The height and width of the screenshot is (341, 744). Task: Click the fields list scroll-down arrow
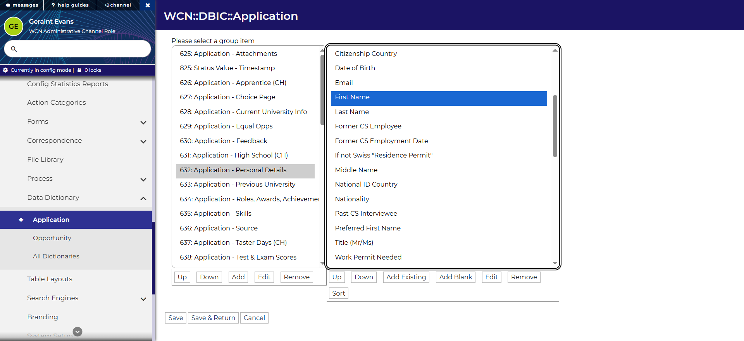555,263
